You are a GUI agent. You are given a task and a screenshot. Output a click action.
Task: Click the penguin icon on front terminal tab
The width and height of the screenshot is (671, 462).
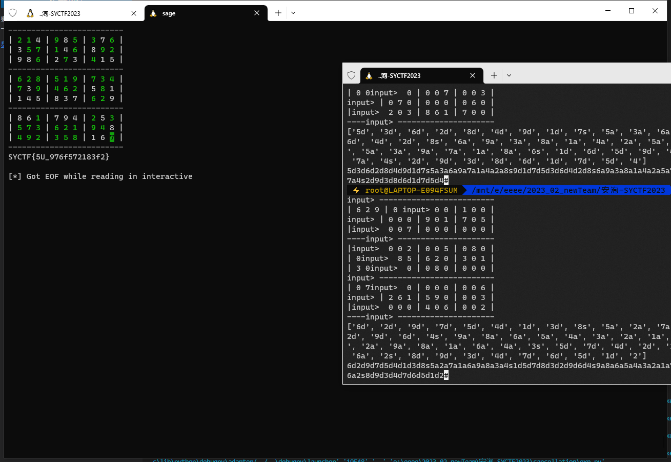tap(369, 75)
